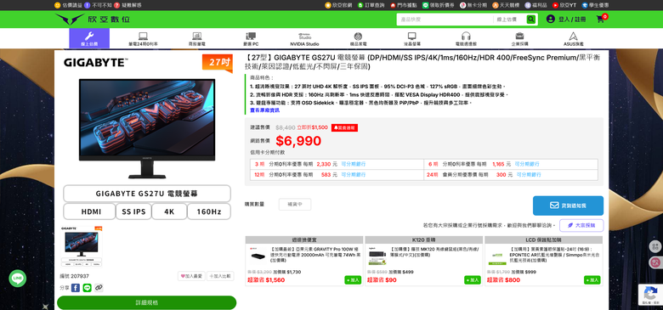The width and height of the screenshot is (663, 310).
Task: Open 天天競標 bidding link
Action: [x=506, y=5]
